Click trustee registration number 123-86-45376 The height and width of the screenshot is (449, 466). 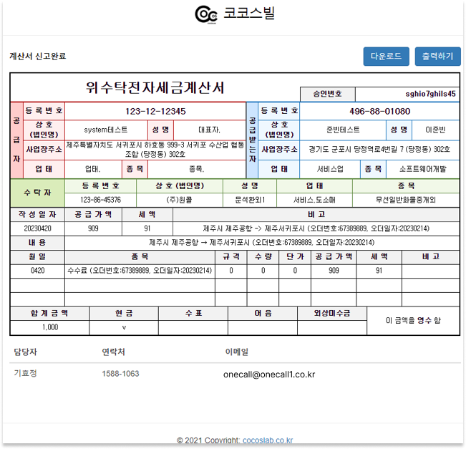point(100,200)
